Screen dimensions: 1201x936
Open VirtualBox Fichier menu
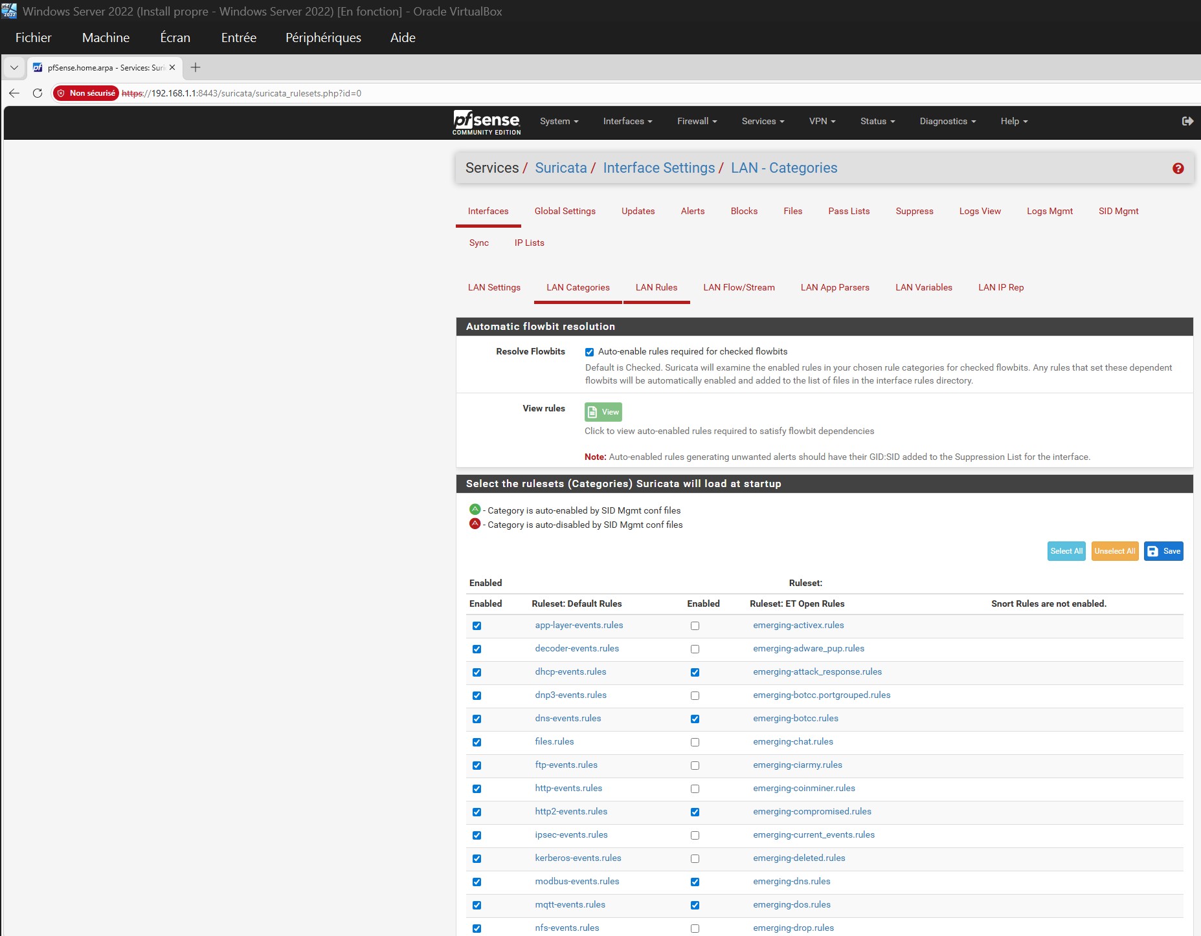click(34, 38)
